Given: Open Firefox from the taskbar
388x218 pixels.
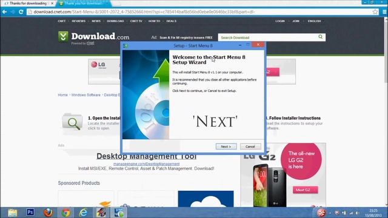Looking at the screenshot, I should coord(48,213).
